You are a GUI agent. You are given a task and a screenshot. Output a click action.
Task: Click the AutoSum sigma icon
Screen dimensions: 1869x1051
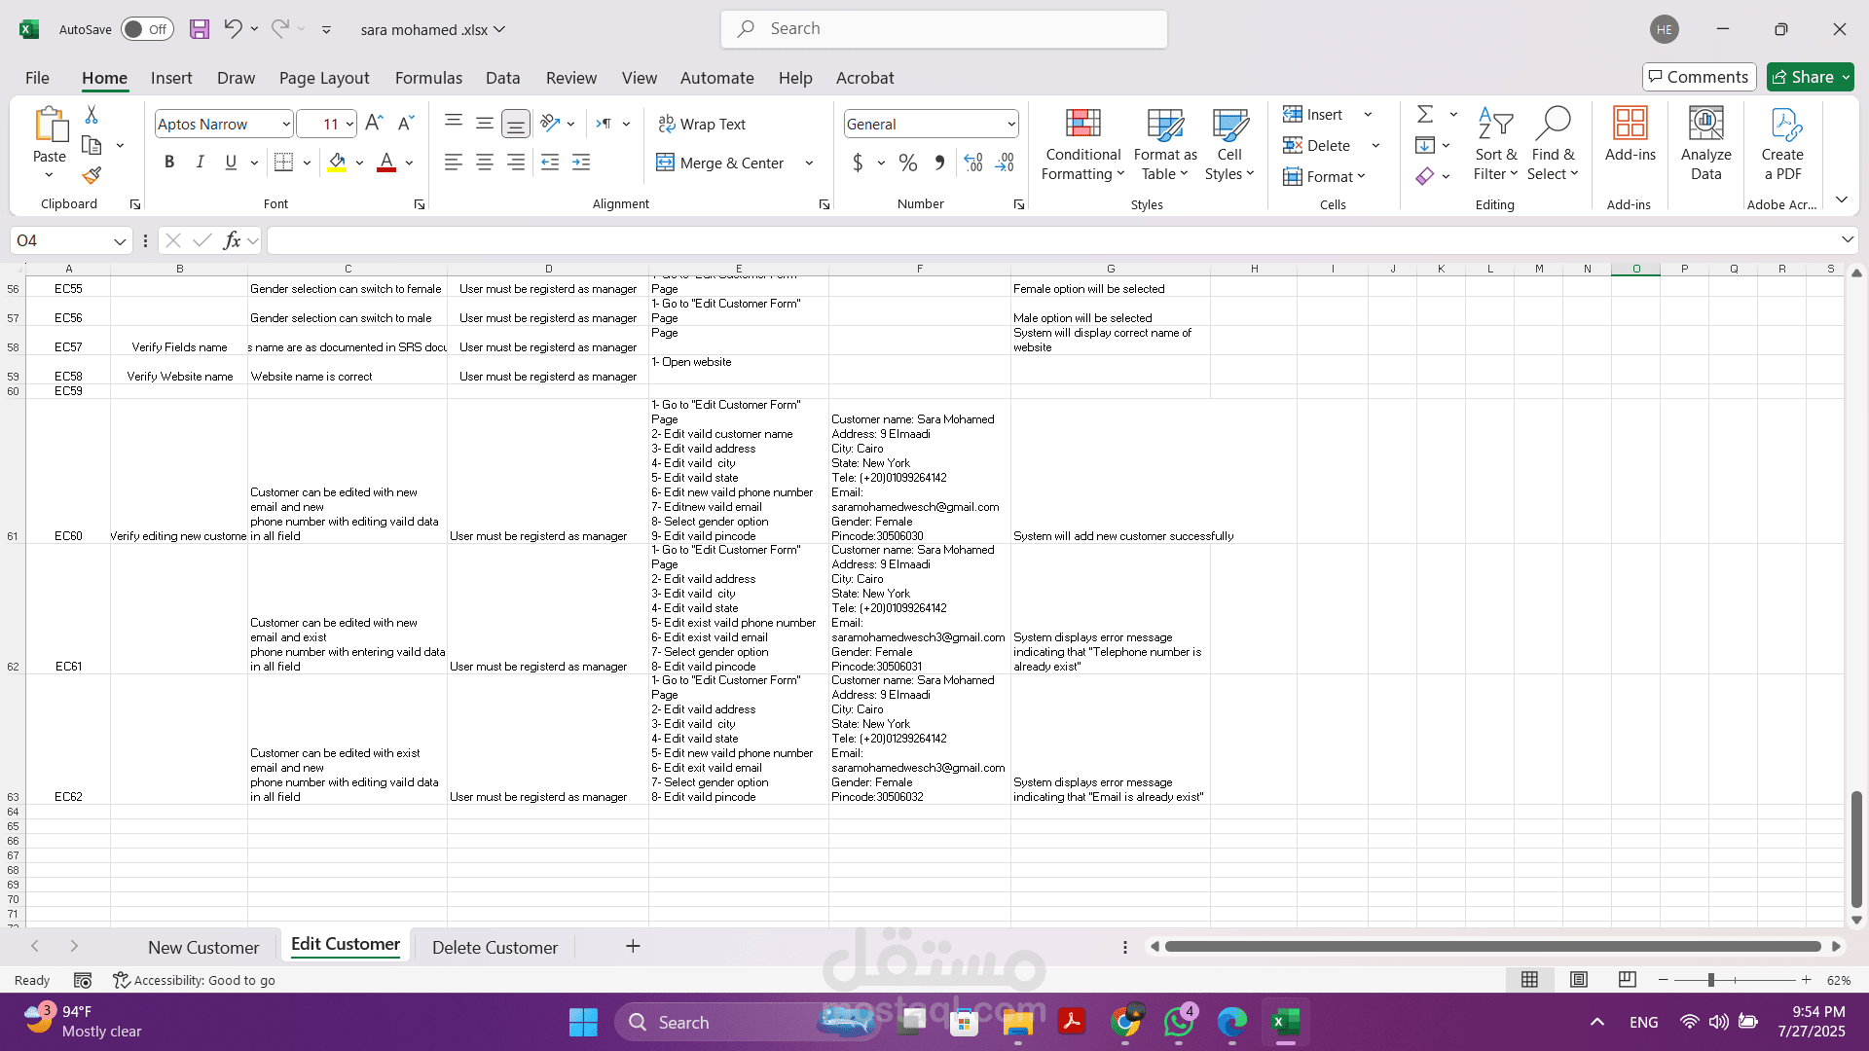pos(1424,115)
